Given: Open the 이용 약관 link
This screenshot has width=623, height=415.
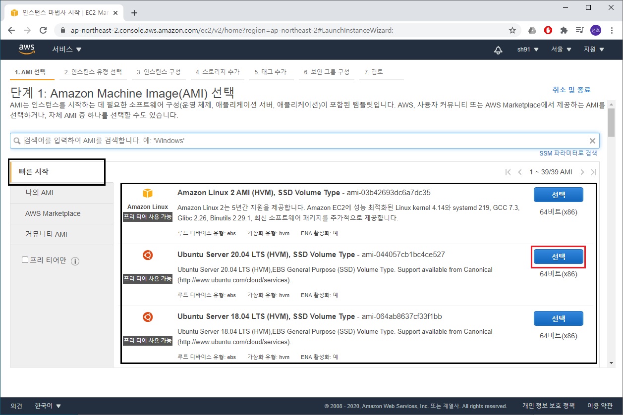Looking at the screenshot, I should pos(600,406).
